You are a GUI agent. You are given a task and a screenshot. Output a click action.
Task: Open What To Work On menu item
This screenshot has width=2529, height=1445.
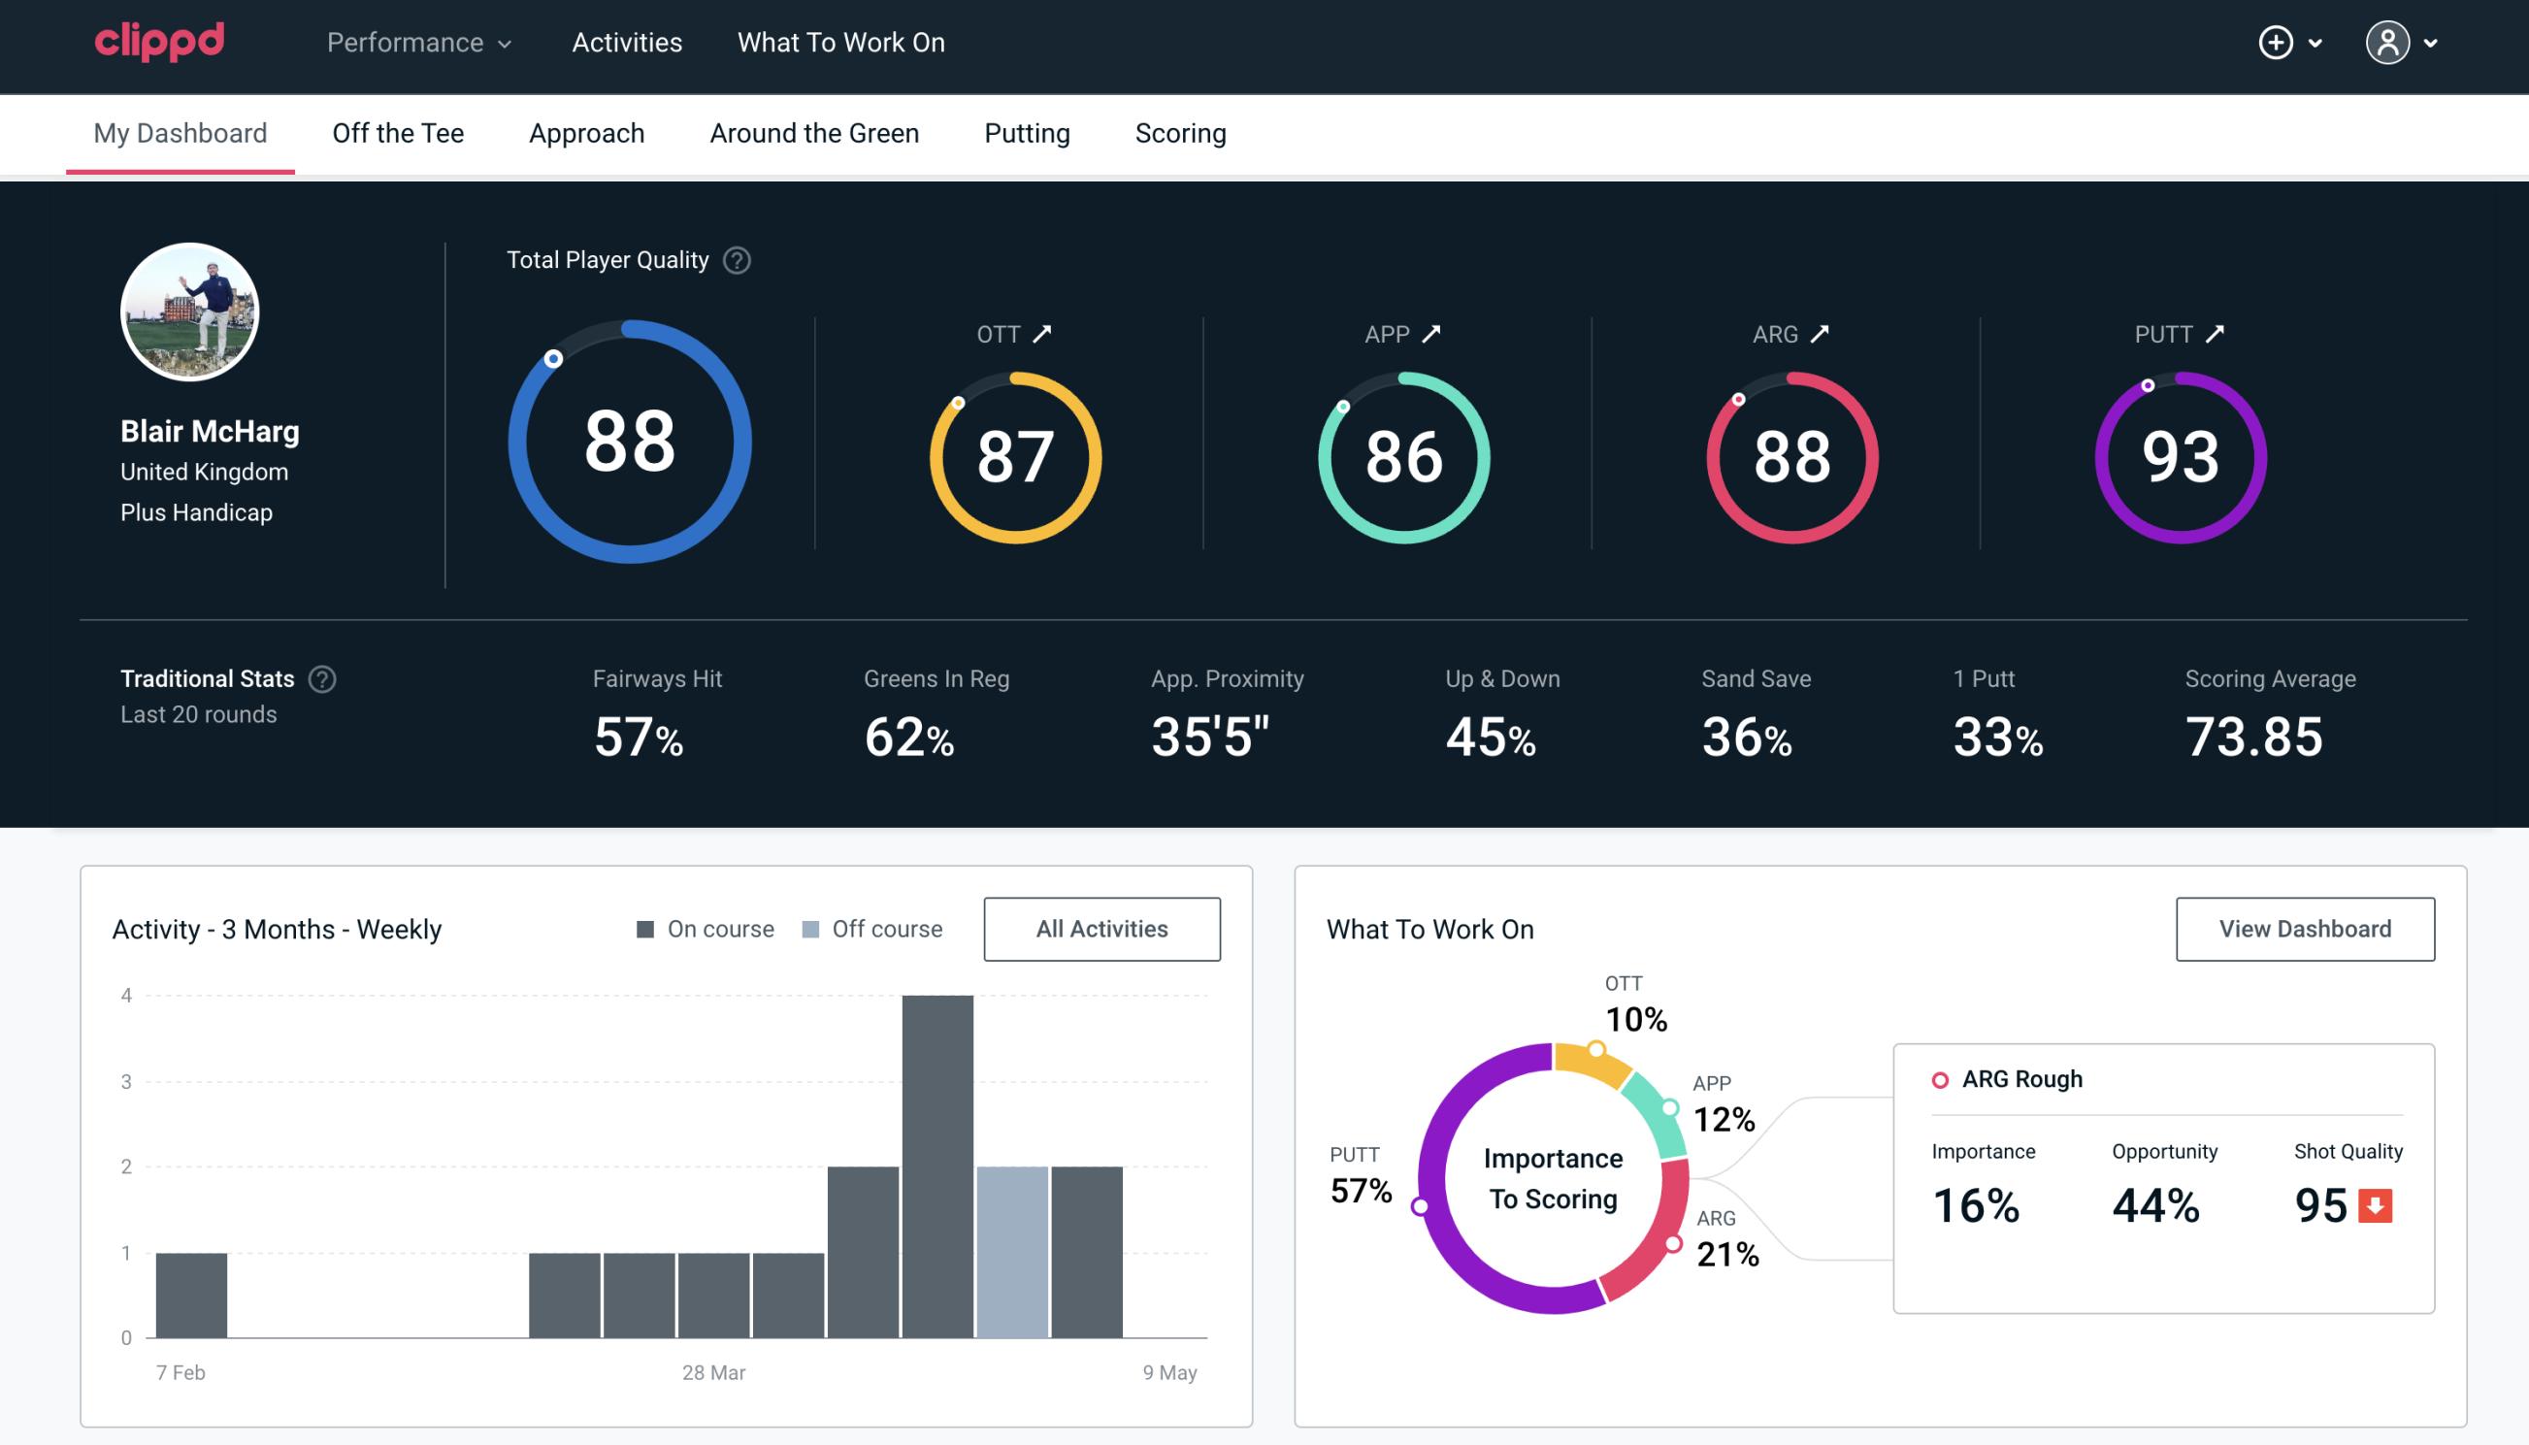coord(840,44)
